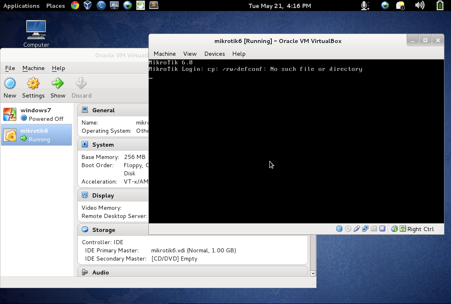Viewport: 451px width, 304px height.
Task: Click the Audio section header
Action: pyautogui.click(x=193, y=272)
